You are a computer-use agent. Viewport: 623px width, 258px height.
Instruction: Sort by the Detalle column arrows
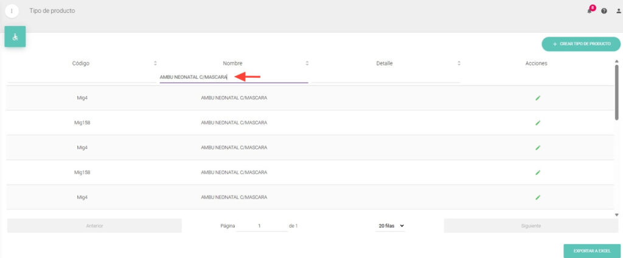459,63
